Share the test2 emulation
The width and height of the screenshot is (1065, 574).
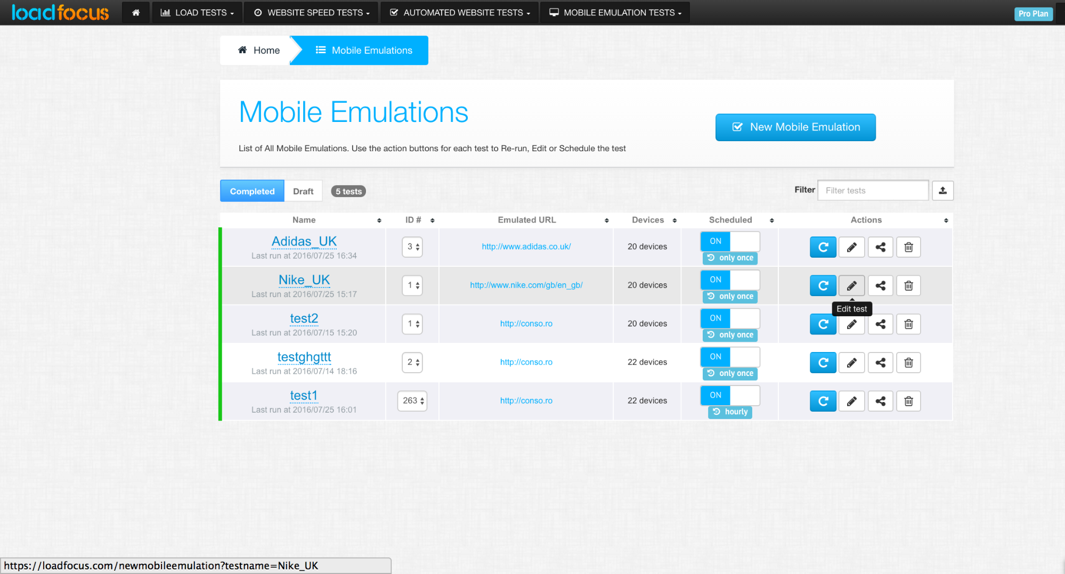(x=880, y=324)
